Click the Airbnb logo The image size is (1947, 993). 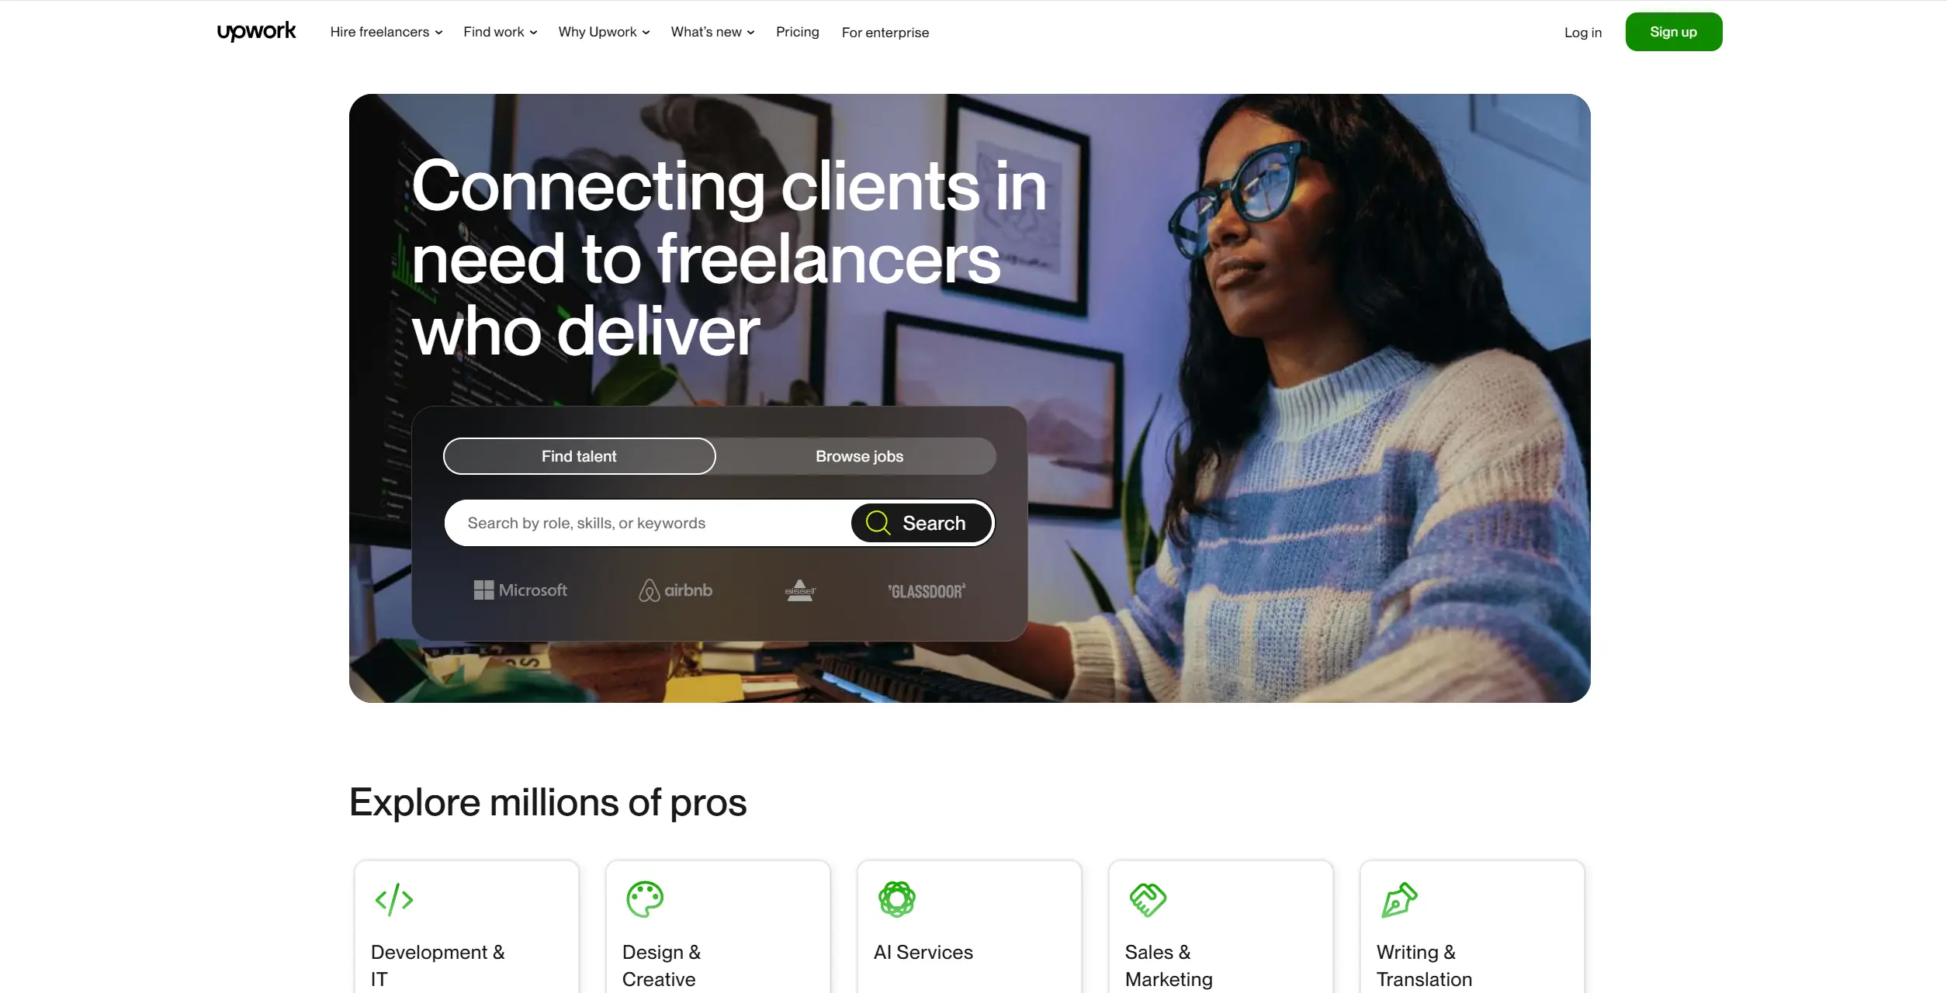(x=675, y=590)
